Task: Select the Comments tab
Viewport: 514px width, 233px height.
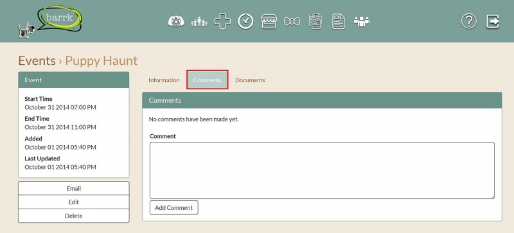Action: coord(207,80)
